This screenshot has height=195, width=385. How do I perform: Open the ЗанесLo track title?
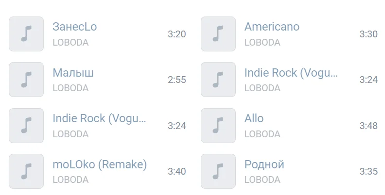pyautogui.click(x=75, y=27)
